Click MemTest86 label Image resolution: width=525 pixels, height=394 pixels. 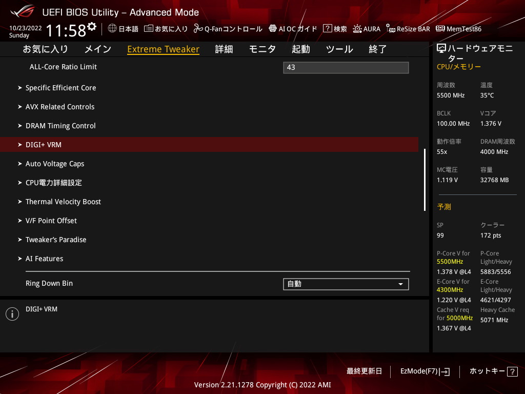pyautogui.click(x=464, y=29)
